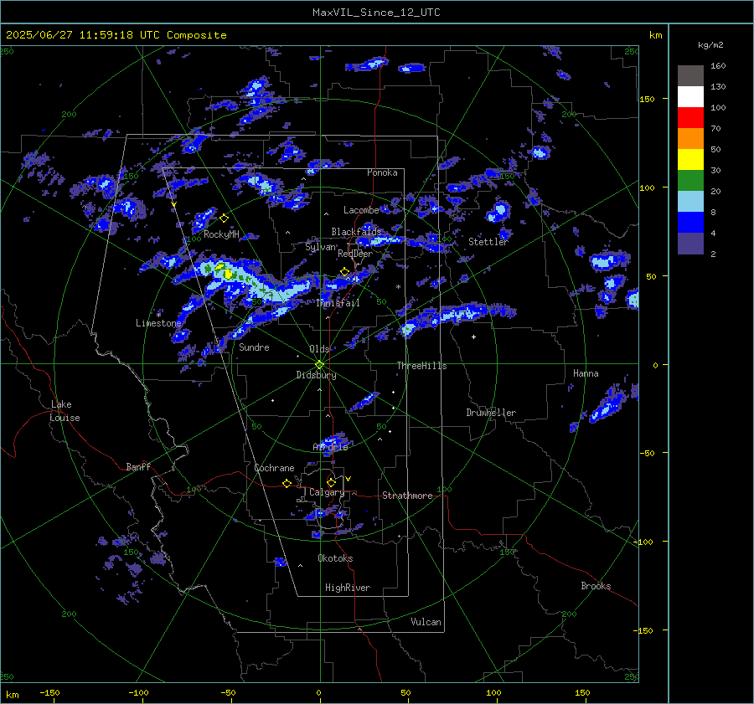Click the green 20-30 legend color swatch

[x=690, y=180]
